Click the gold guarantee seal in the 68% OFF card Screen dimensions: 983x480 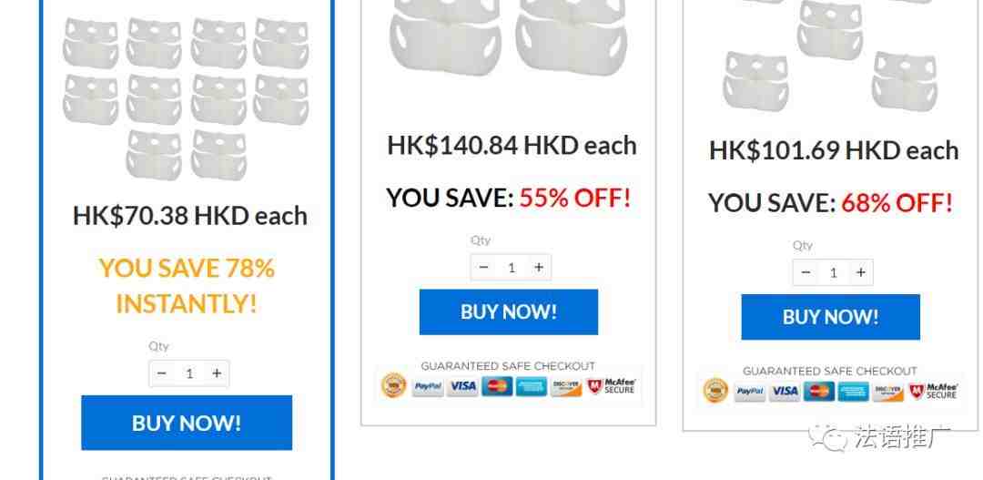click(x=716, y=390)
